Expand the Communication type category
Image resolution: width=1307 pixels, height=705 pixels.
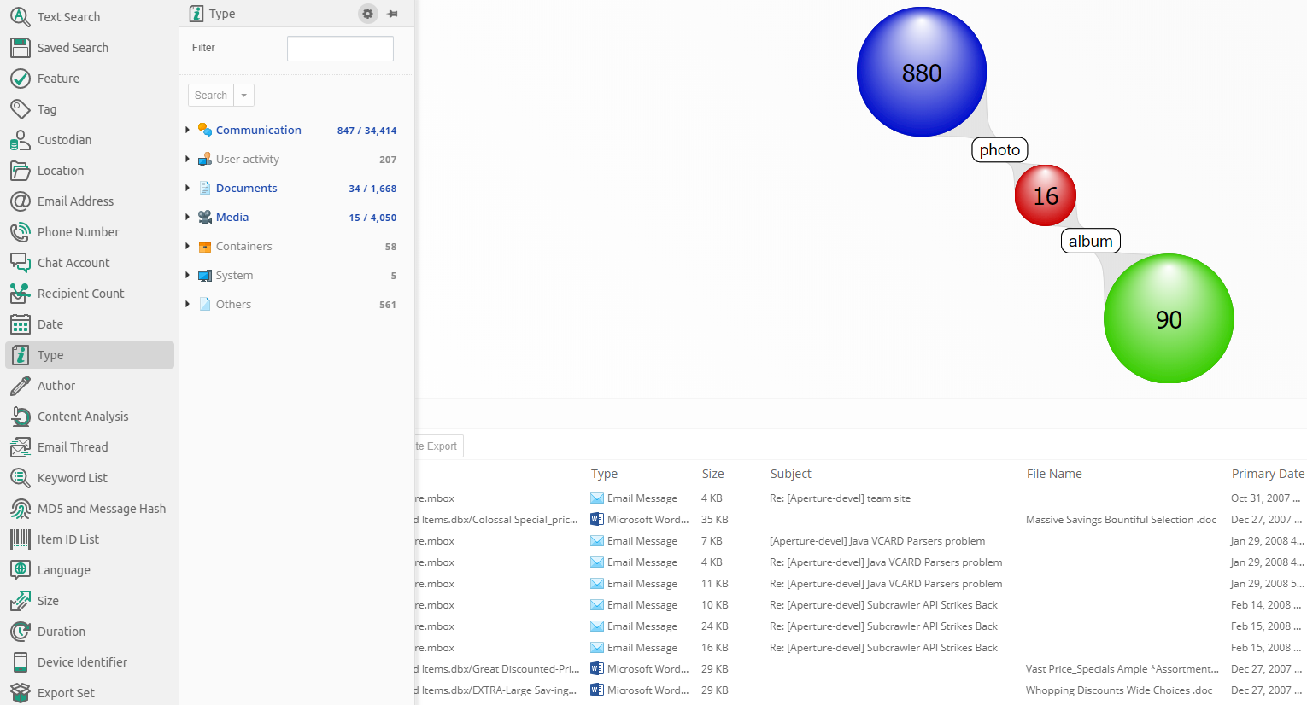188,130
